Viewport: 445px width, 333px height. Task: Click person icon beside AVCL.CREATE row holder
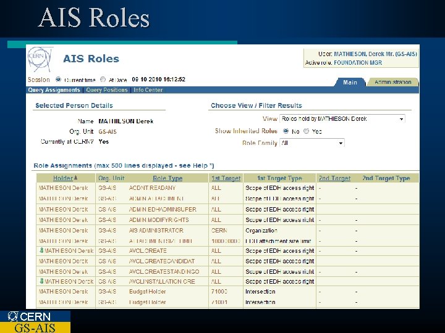[42, 250]
